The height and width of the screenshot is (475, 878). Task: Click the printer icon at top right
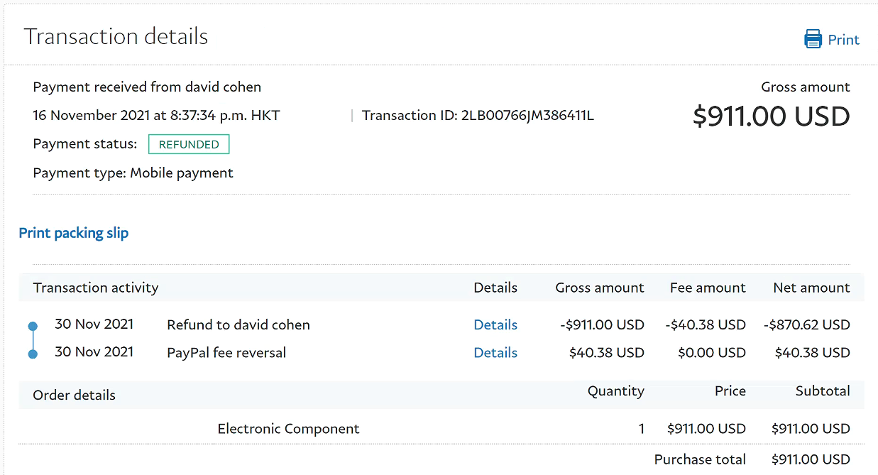(813, 40)
